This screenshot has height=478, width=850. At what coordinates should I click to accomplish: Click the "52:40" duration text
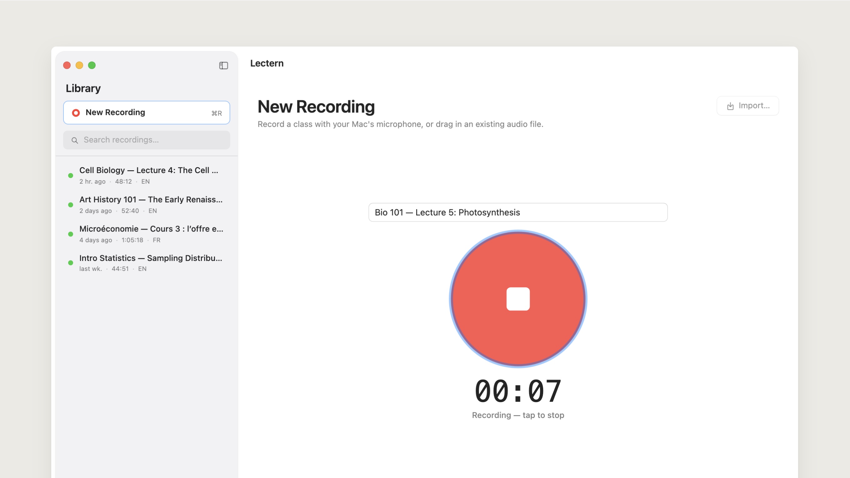click(130, 211)
